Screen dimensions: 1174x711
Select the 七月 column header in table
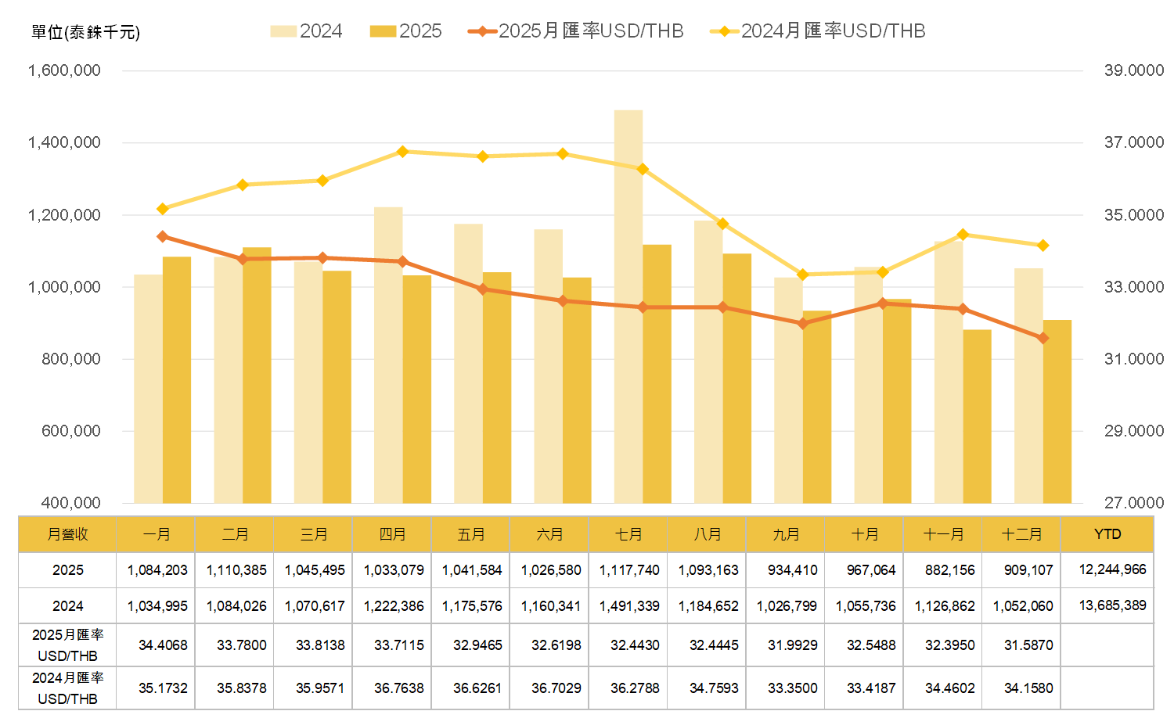628,534
